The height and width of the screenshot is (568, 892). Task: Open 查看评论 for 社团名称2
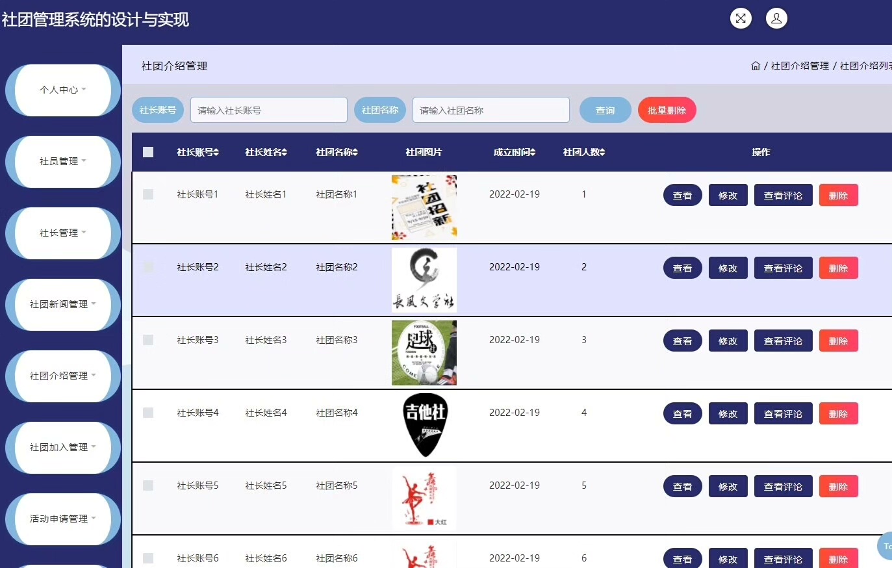[784, 268]
